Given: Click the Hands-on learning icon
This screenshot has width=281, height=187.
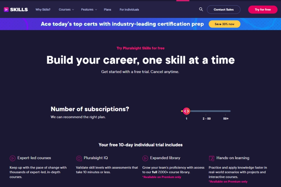Looking at the screenshot, I should pos(212,158).
